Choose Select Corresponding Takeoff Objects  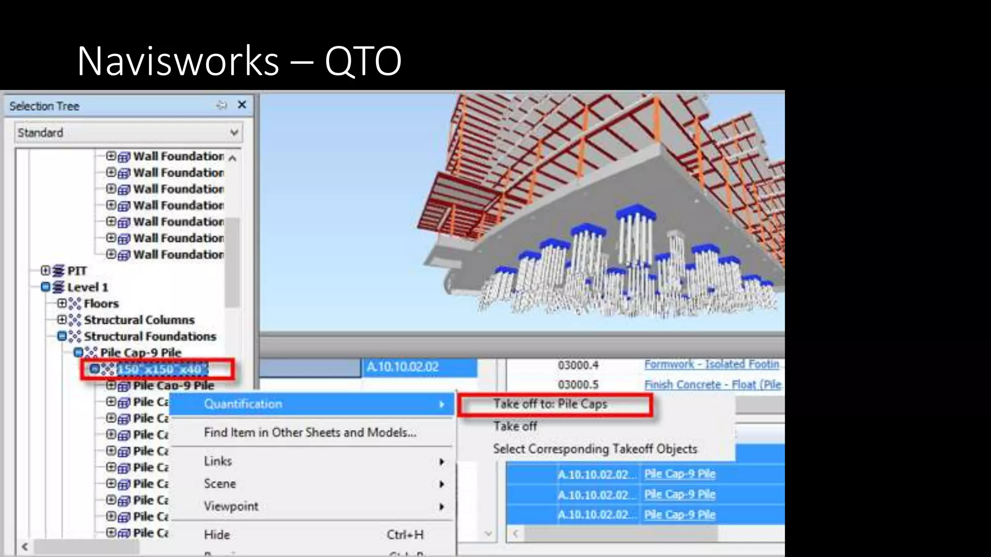coord(595,449)
